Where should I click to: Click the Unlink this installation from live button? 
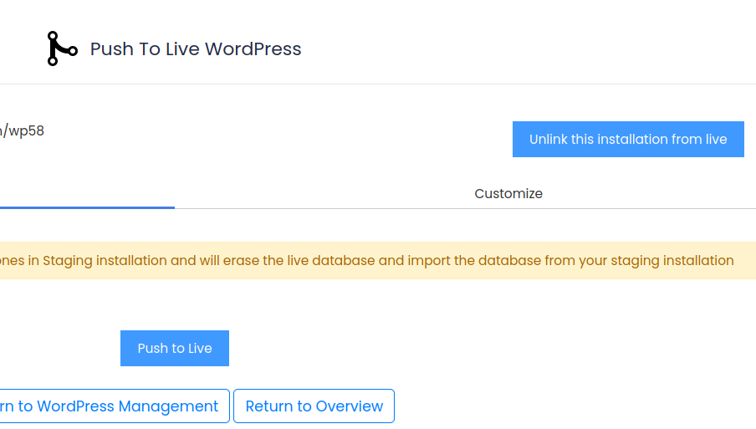point(628,140)
